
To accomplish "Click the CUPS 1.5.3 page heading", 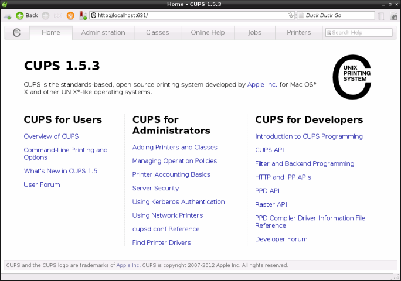I will click(62, 66).
